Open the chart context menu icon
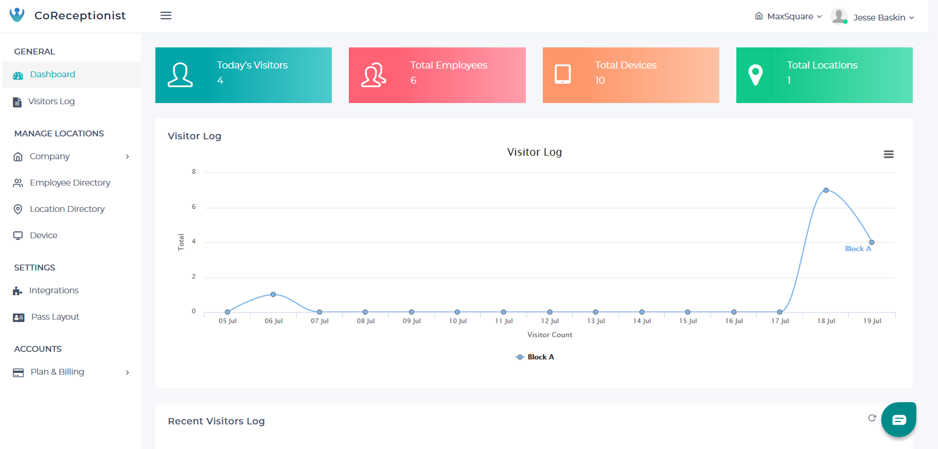The image size is (938, 449). [889, 155]
